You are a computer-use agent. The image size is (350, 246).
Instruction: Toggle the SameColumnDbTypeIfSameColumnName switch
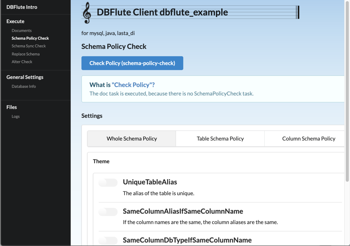pyautogui.click(x=108, y=241)
